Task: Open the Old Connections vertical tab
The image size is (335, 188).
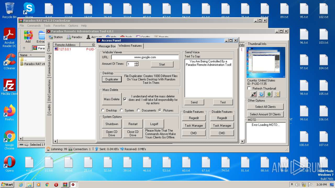Action: [49, 90]
